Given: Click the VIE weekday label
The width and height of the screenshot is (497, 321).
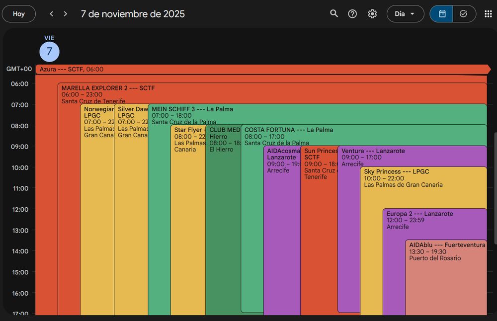Looking at the screenshot, I should point(49,38).
